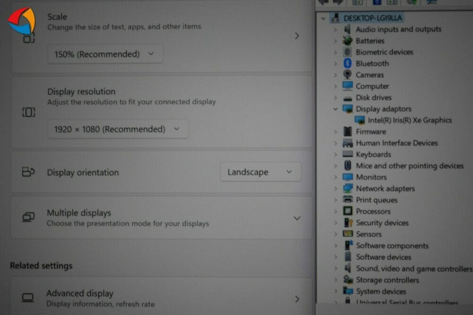Select the Storage controllers label
473x315 pixels.
click(x=388, y=280)
